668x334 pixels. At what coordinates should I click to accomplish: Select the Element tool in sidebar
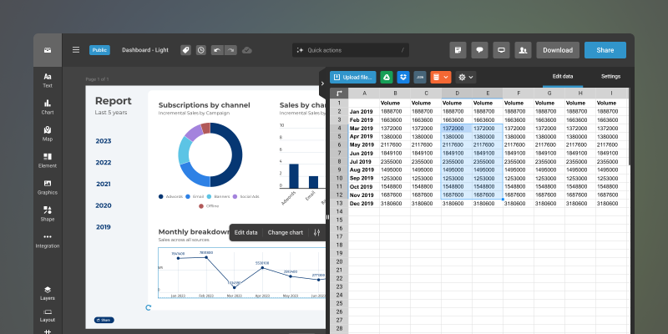(x=48, y=160)
